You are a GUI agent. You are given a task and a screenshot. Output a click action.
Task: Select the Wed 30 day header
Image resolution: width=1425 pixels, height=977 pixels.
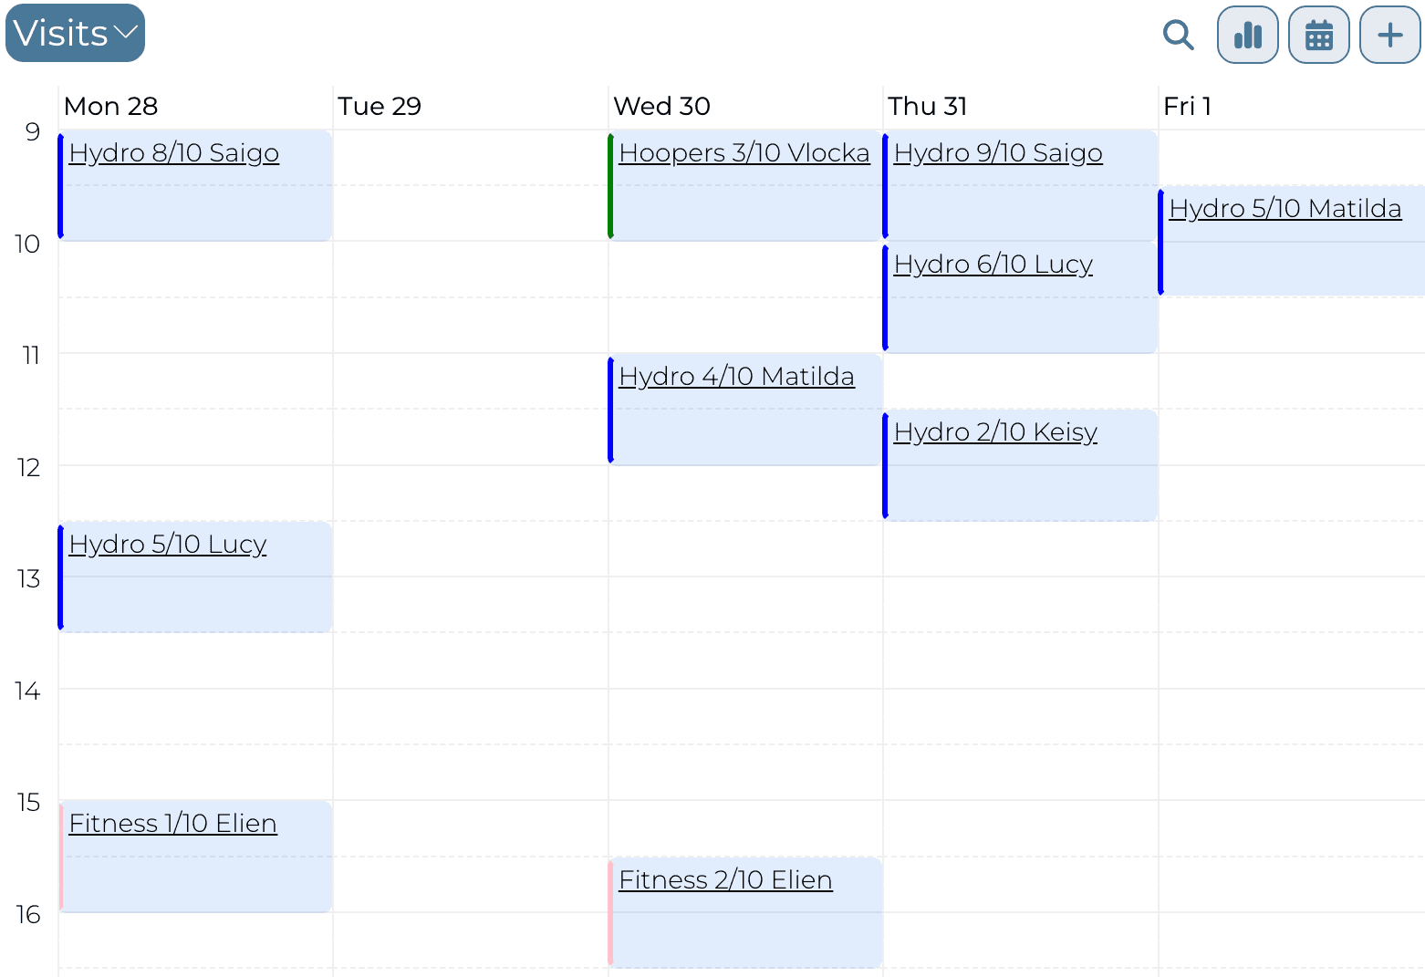(x=661, y=106)
